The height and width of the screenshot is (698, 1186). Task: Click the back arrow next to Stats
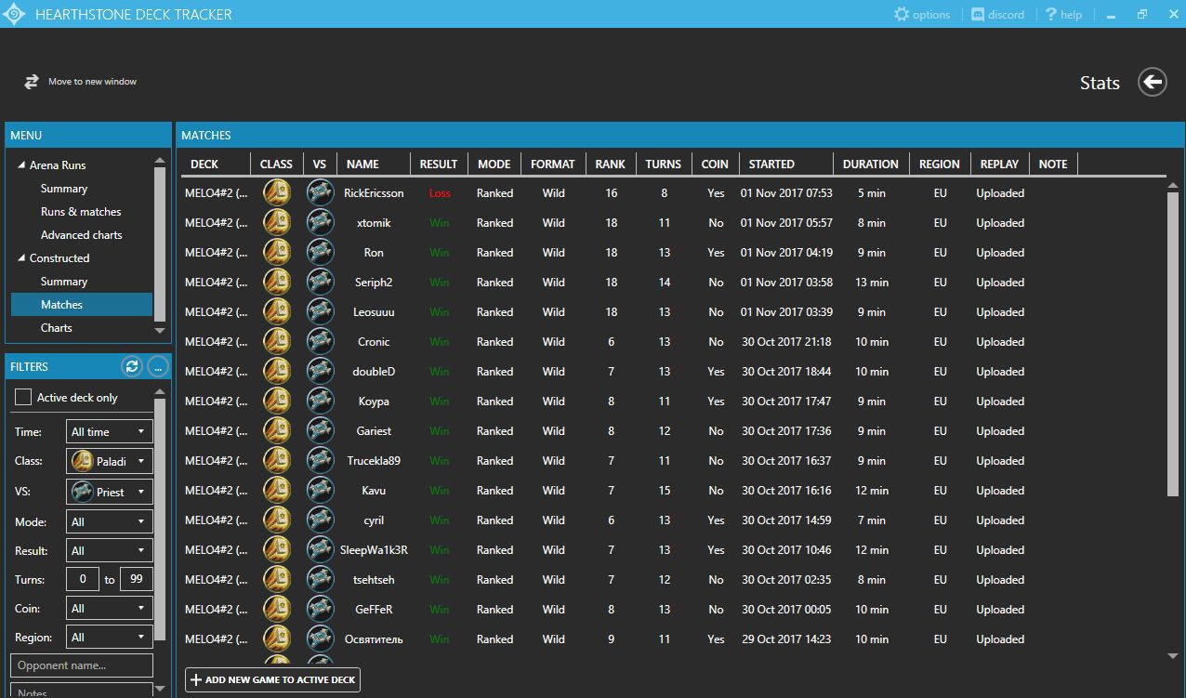(1153, 83)
